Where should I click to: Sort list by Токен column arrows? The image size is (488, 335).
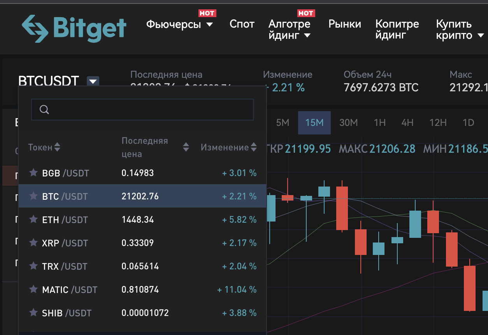[57, 147]
